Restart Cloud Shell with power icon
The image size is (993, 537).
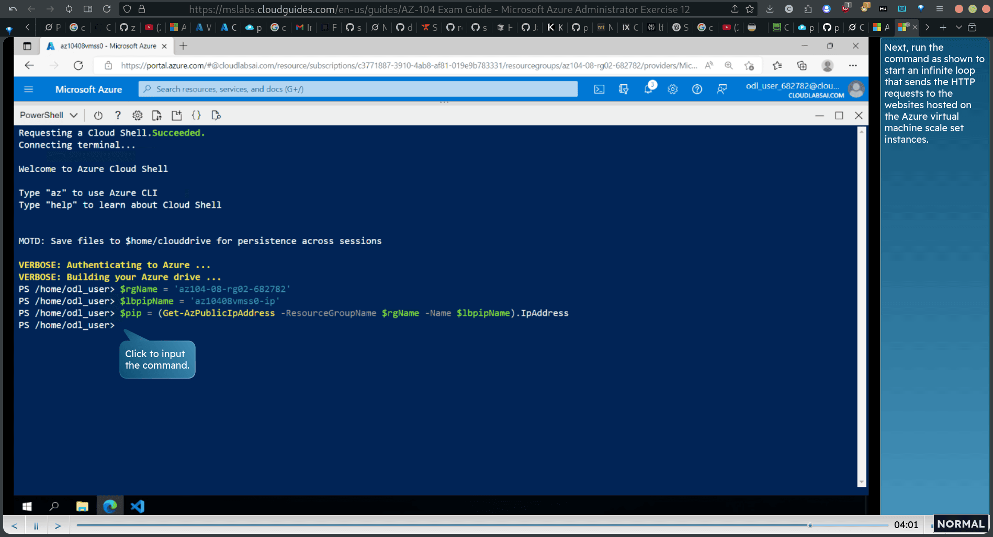click(x=98, y=115)
